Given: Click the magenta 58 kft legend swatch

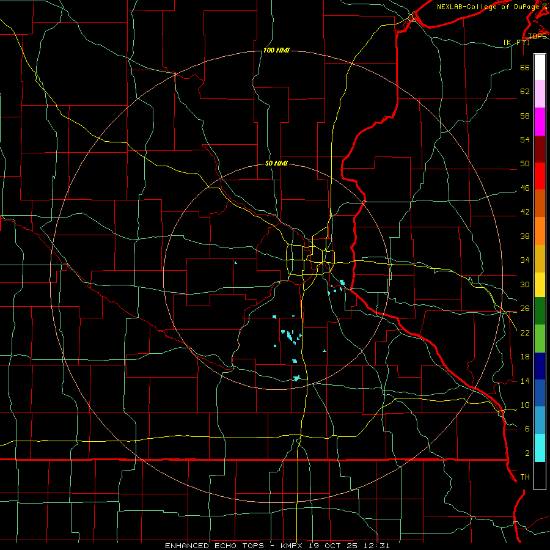Looking at the screenshot, I should coord(540,122).
